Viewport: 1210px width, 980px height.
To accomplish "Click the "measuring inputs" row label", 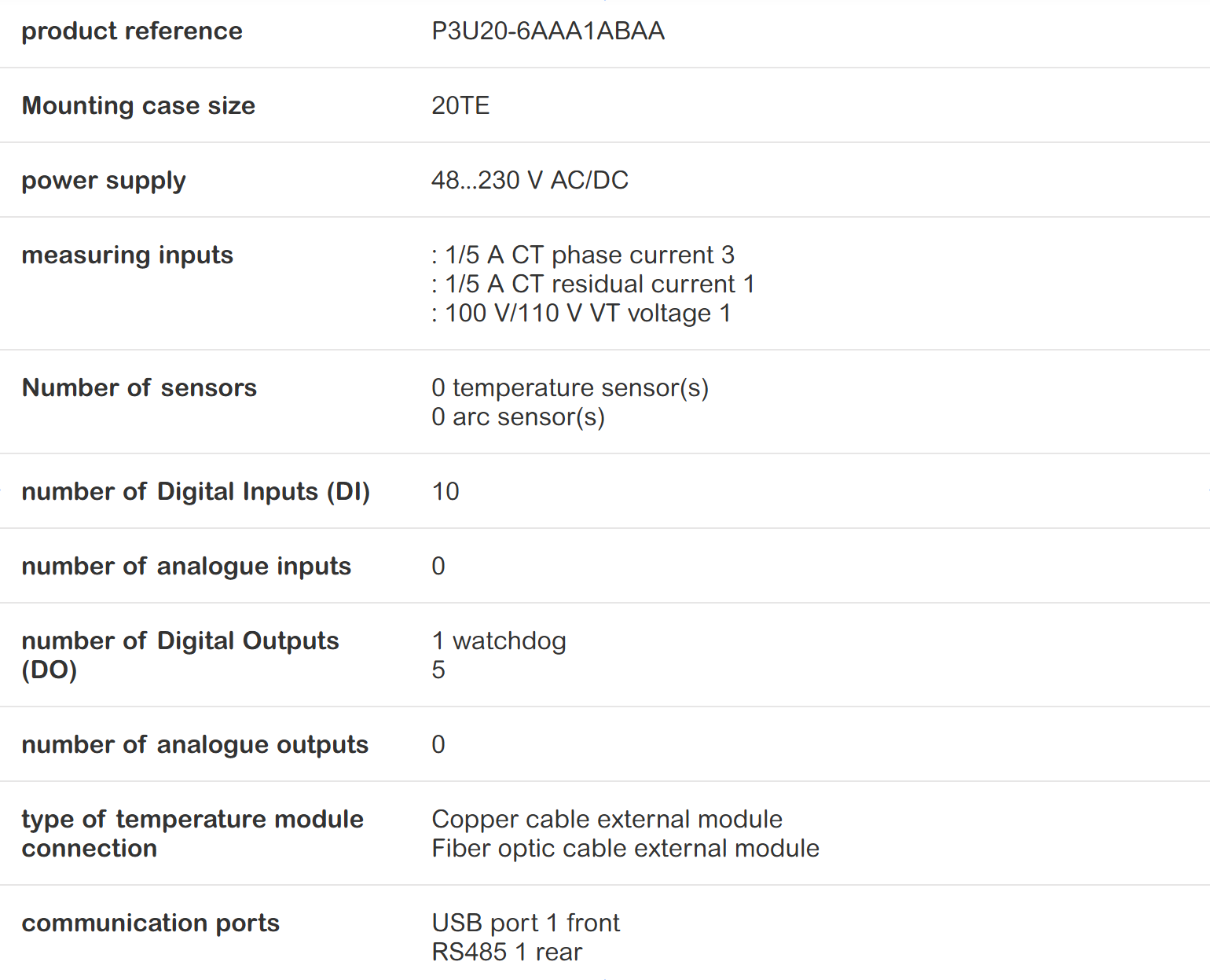I will [127, 255].
